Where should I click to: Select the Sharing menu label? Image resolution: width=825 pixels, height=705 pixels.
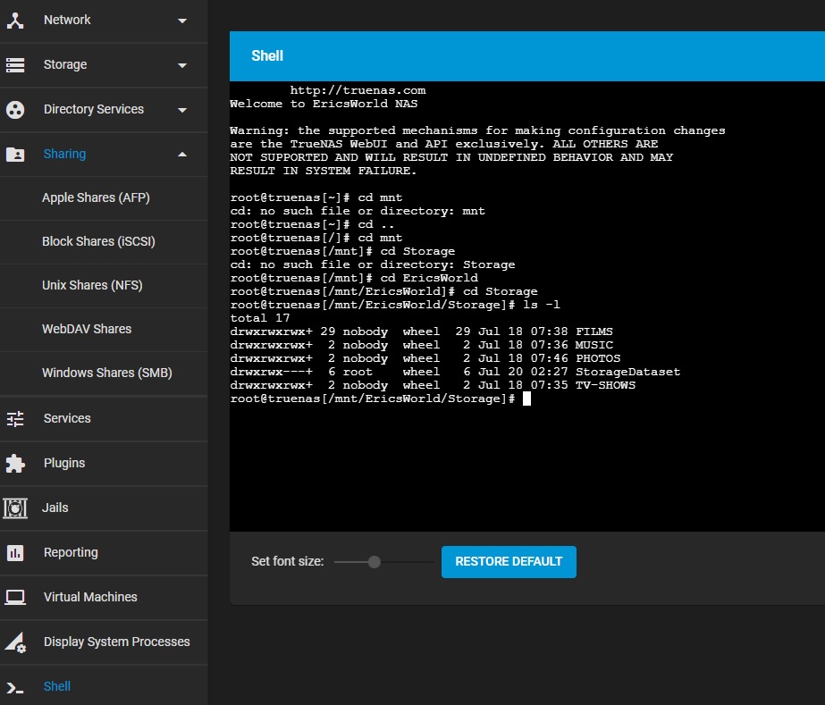64,155
